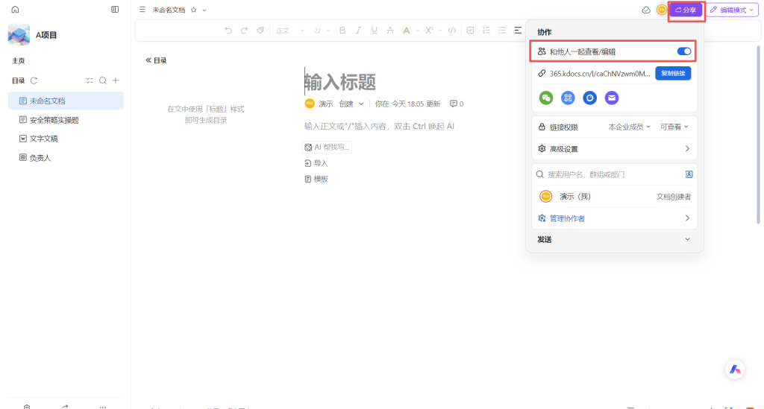Screen dimensions: 764x409
Task: Click 模板 option
Action: tap(316, 179)
